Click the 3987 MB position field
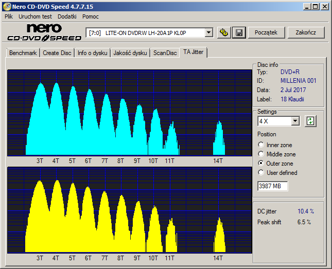This screenshot has width=332, height=269. [272, 186]
